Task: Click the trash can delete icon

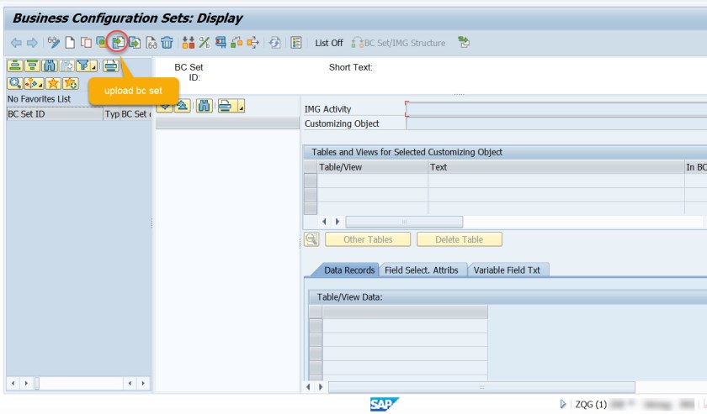Action: coord(167,43)
